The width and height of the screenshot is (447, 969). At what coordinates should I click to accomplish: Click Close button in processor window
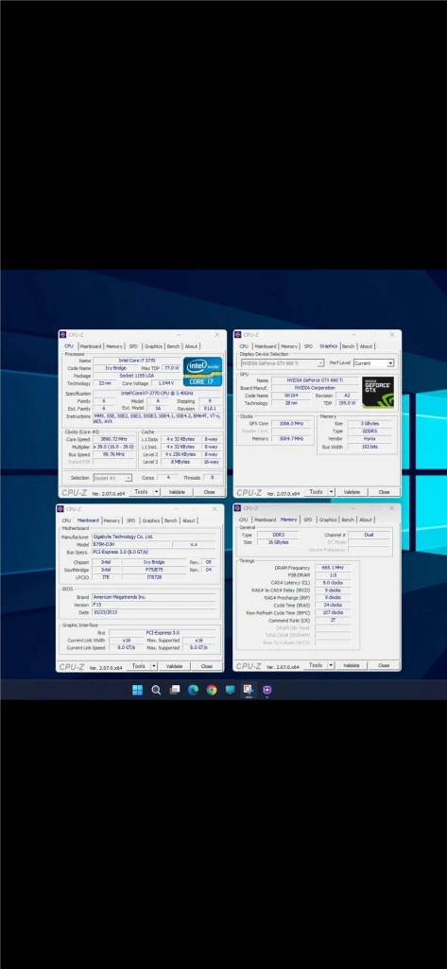pos(209,492)
